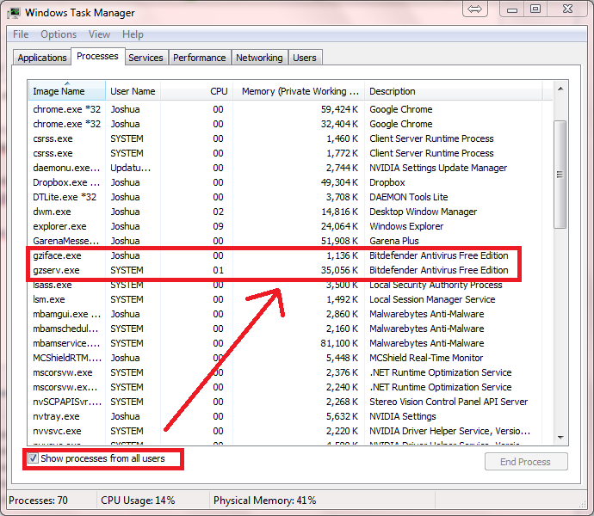Switch to the Applications tab
This screenshot has width=594, height=516.
pyautogui.click(x=42, y=58)
